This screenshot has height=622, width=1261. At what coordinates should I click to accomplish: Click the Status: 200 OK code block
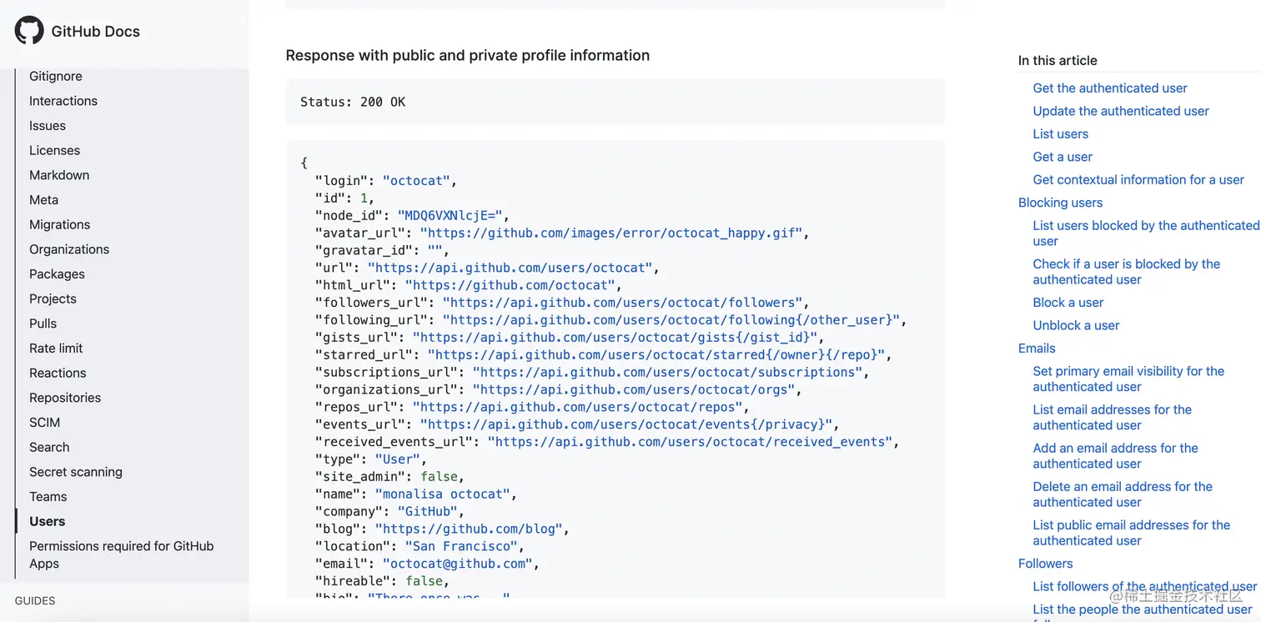point(615,102)
